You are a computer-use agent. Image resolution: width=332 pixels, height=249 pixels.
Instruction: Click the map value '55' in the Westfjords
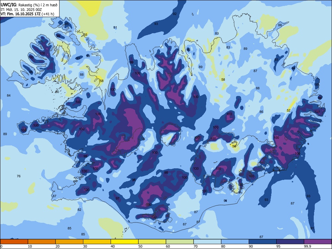coord(85,35)
